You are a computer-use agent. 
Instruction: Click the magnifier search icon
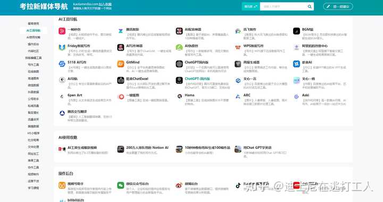click(310, 6)
